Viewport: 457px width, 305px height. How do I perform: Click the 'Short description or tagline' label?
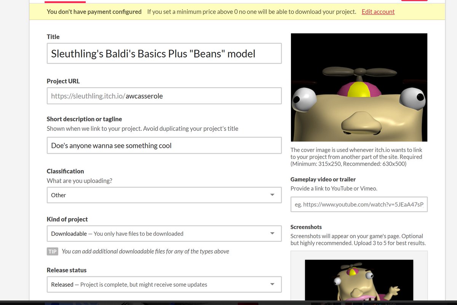point(84,119)
